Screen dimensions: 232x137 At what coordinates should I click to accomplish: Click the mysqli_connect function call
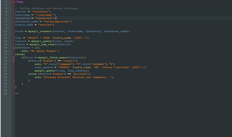click(x=40, y=31)
